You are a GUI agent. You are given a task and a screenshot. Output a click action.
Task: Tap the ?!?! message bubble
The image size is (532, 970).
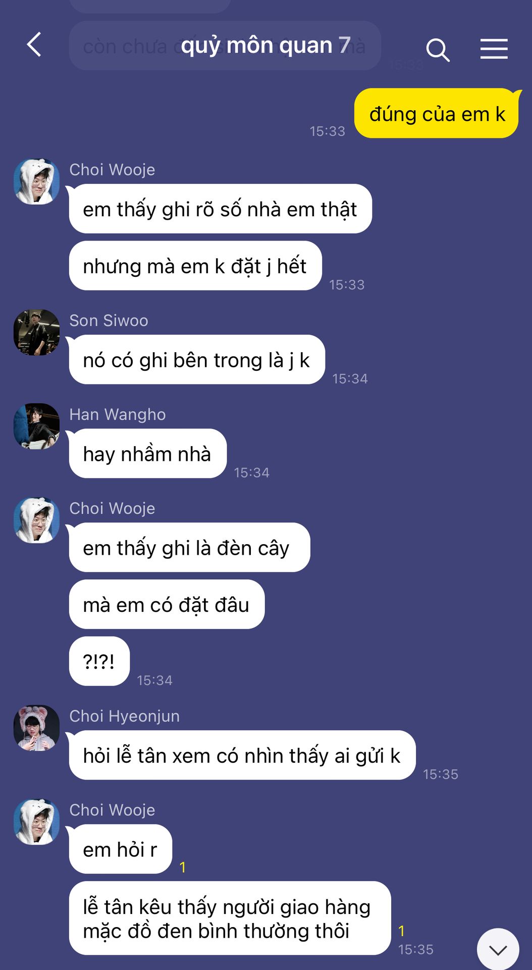(99, 661)
